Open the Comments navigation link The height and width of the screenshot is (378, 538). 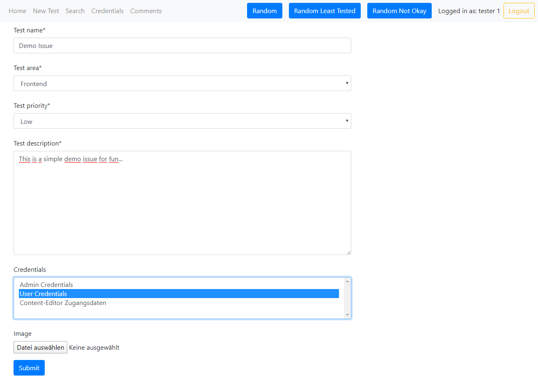pos(146,11)
